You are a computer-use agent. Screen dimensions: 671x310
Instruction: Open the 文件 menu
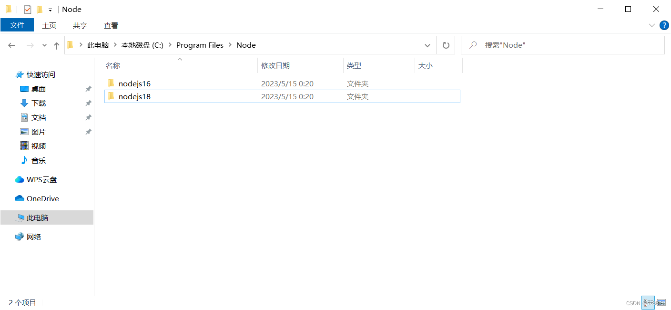17,25
